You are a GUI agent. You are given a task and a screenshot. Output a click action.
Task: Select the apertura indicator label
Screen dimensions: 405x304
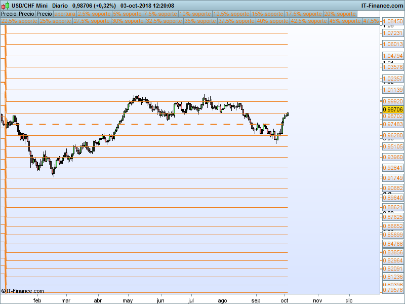[x=65, y=14]
